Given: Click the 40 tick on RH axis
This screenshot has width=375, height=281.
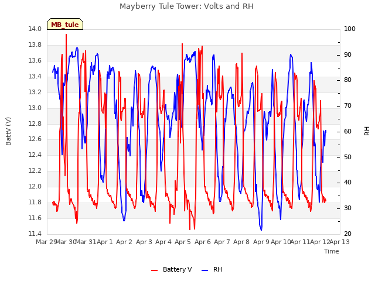Looking at the screenshot, I should 347,182.
